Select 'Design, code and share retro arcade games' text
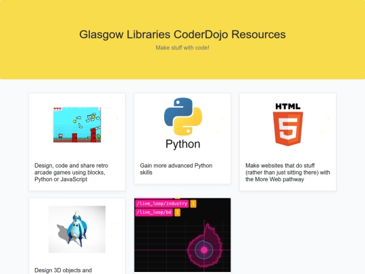The height and width of the screenshot is (274, 365). [71, 173]
